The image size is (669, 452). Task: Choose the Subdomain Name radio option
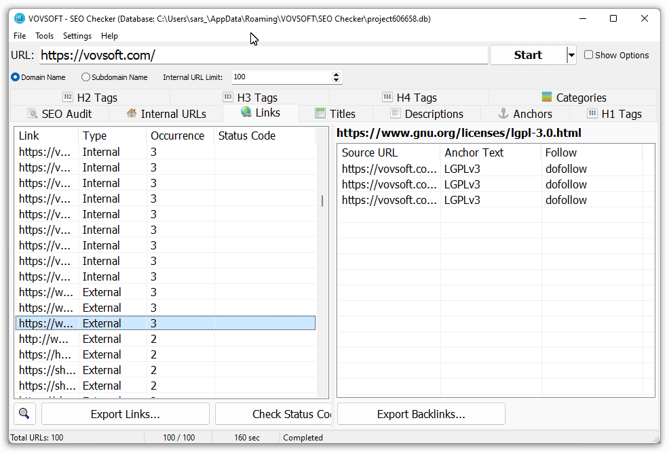[x=85, y=77]
